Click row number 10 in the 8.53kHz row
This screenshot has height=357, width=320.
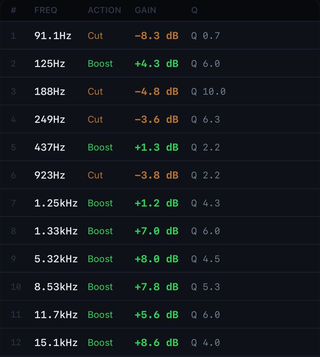[x=16, y=287]
